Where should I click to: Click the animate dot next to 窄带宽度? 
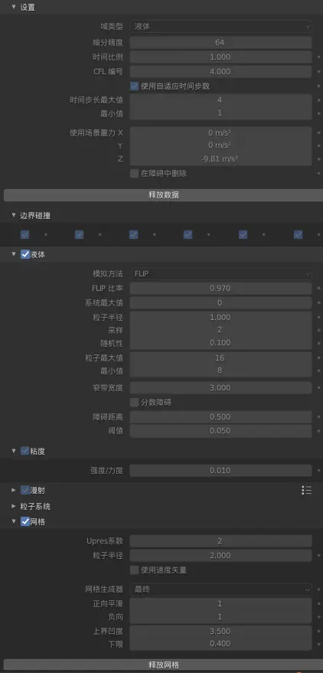click(x=318, y=388)
